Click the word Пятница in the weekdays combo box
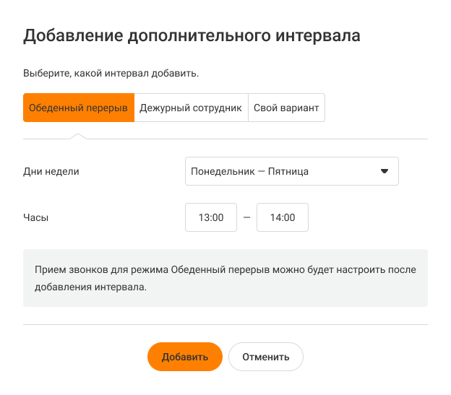The height and width of the screenshot is (395, 451). click(288, 172)
